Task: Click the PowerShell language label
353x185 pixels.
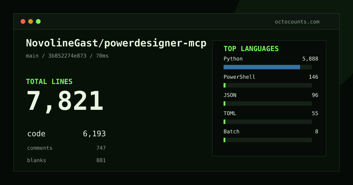Action: coord(239,77)
